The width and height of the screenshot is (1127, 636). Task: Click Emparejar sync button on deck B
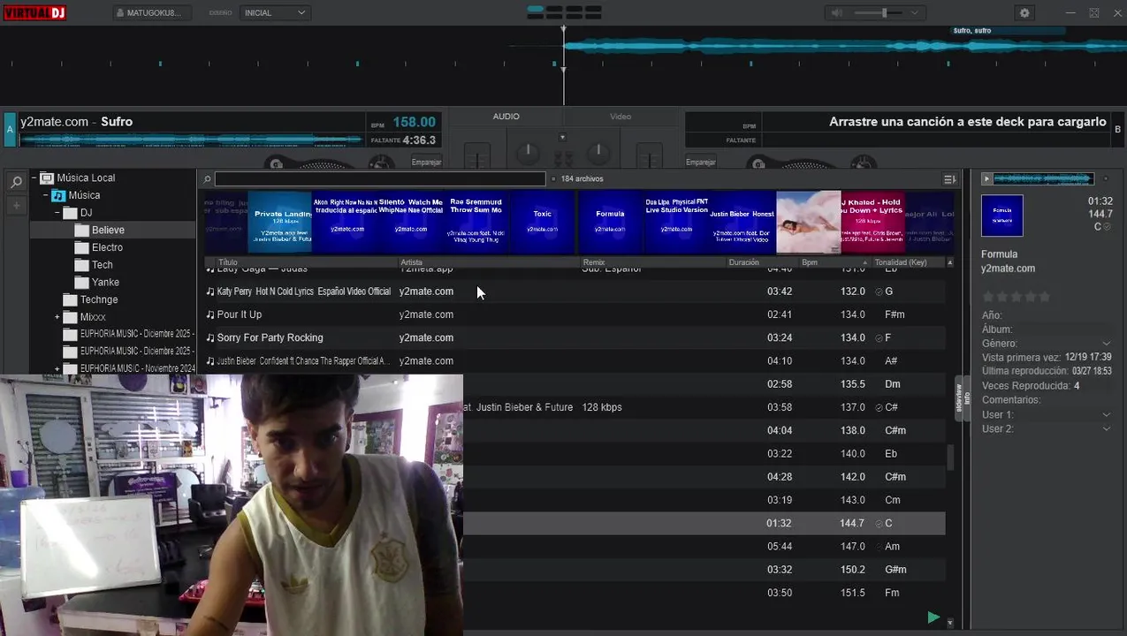700,162
